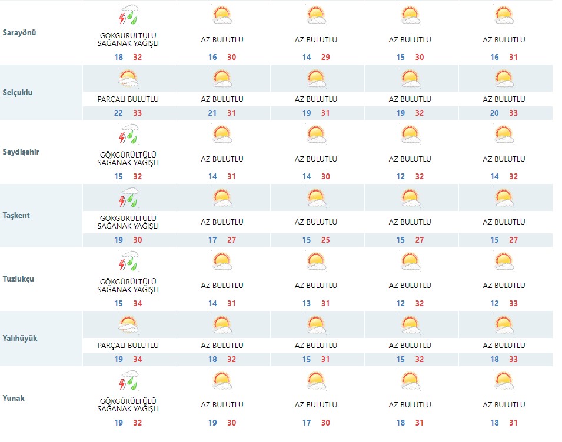Click Taşkent's GÖKGÜRÜLTÜLÜ SAĞANAK YAĞIŞLI label
The width and height of the screenshot is (562, 442).
128,222
